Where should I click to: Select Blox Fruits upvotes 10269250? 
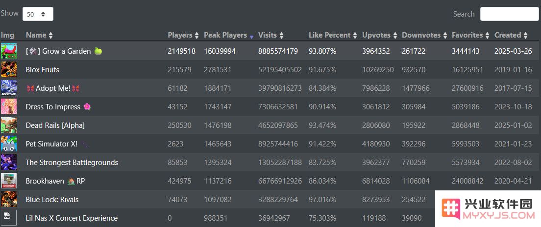378,70
